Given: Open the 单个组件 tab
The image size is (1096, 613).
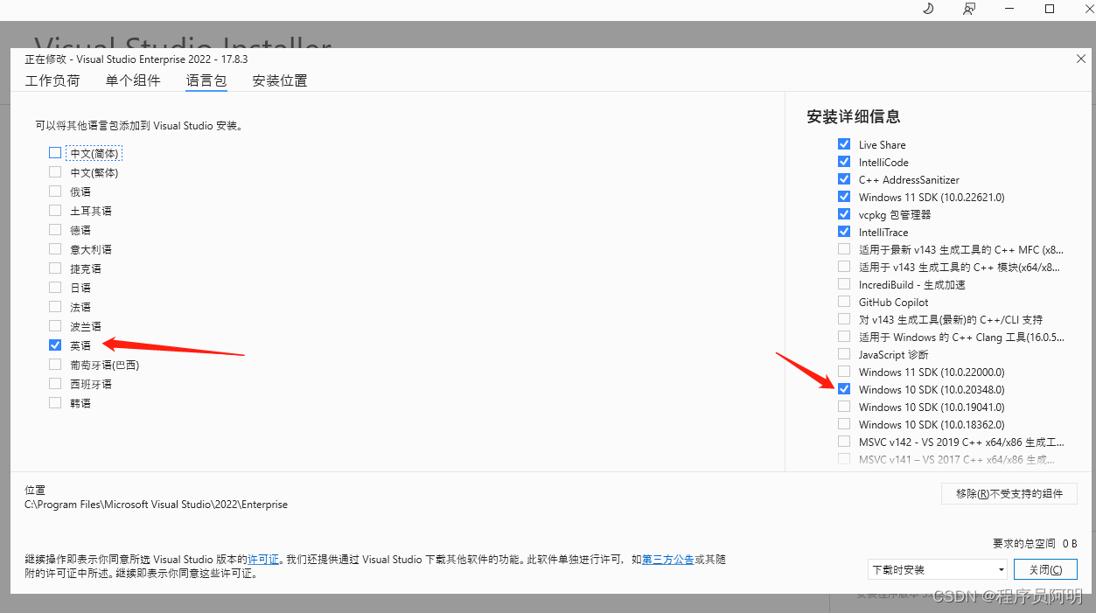Looking at the screenshot, I should 133,80.
